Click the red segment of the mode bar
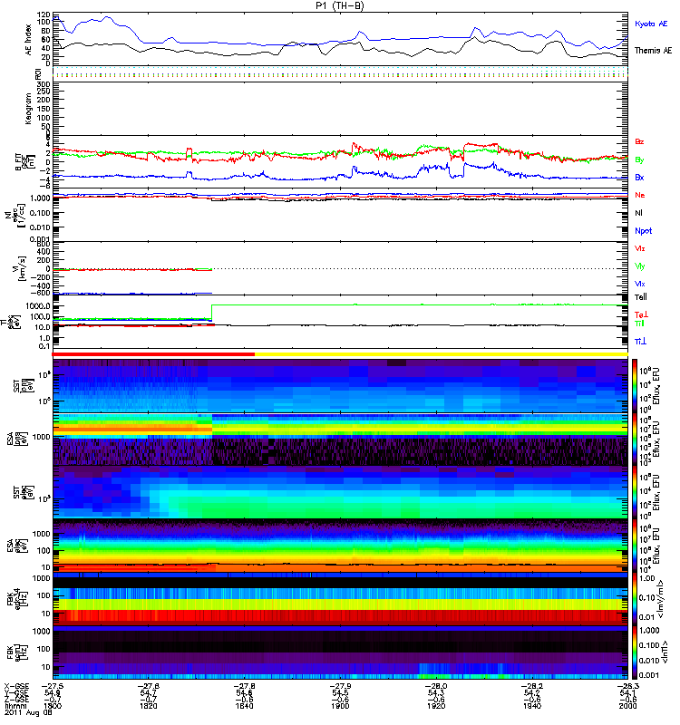Viewport: 680px width, 725px height. pyautogui.click(x=153, y=354)
